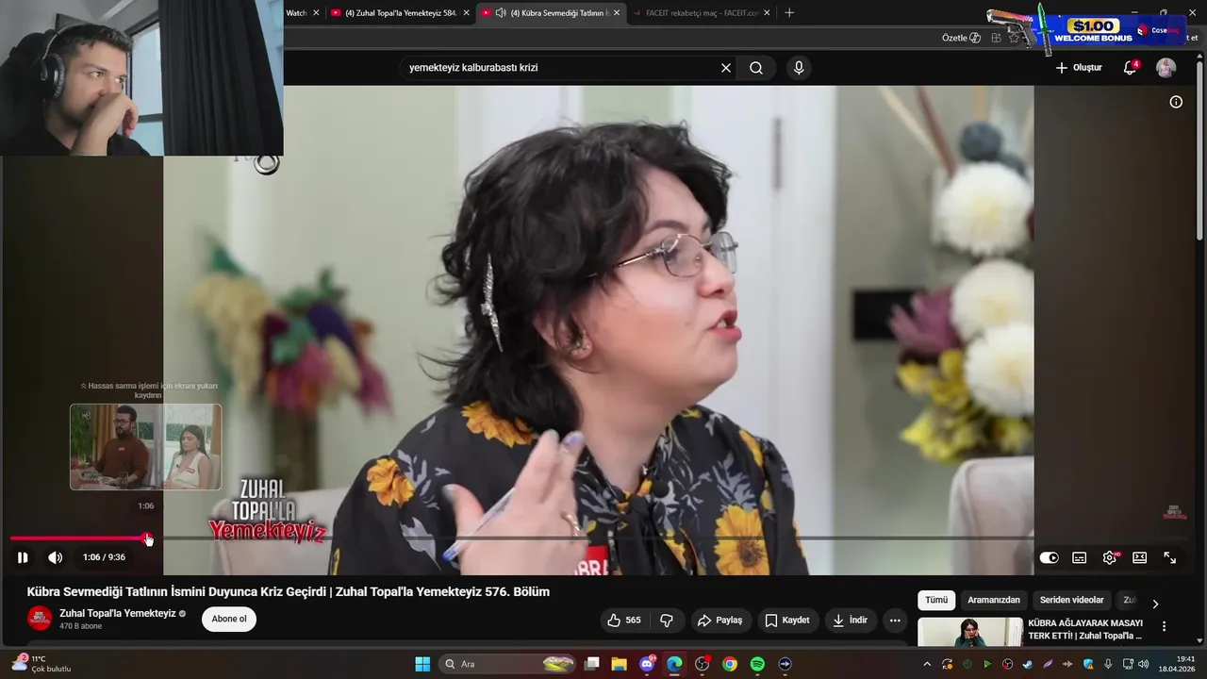Expand the hidden system tray icons
Viewport: 1207px width, 679px height.
927,664
